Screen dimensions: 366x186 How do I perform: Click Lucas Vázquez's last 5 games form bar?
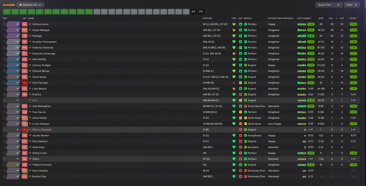302,124
